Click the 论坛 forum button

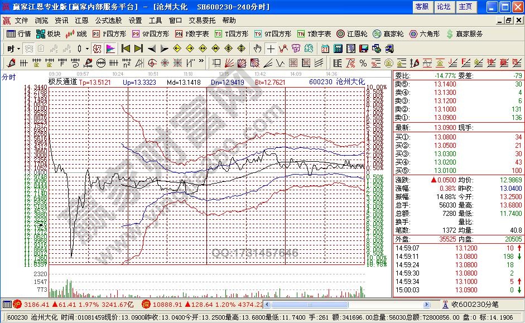click(x=444, y=7)
